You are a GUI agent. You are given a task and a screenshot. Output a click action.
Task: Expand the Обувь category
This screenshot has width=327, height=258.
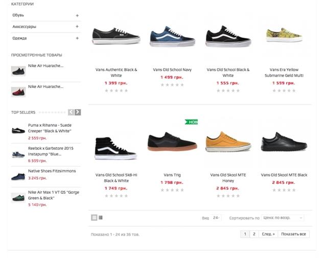click(77, 15)
